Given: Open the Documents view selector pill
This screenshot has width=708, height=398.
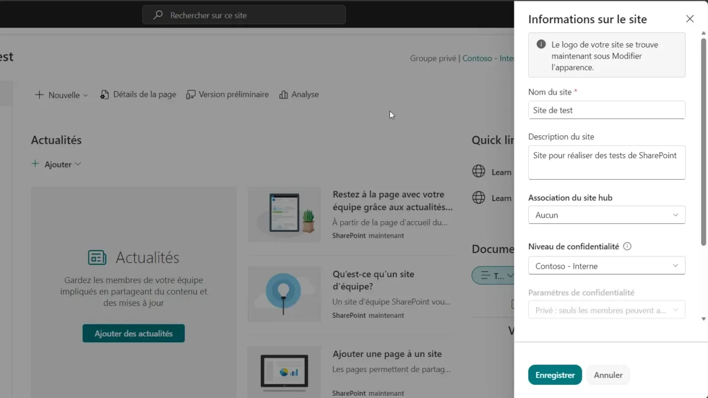Looking at the screenshot, I should click(x=493, y=275).
